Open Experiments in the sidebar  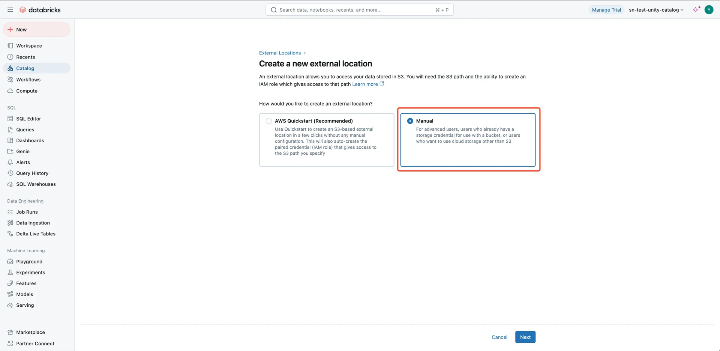[36, 272]
